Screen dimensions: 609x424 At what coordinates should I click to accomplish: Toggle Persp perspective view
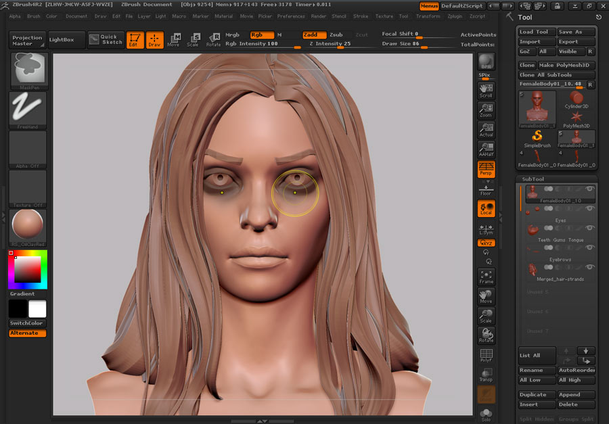[487, 169]
